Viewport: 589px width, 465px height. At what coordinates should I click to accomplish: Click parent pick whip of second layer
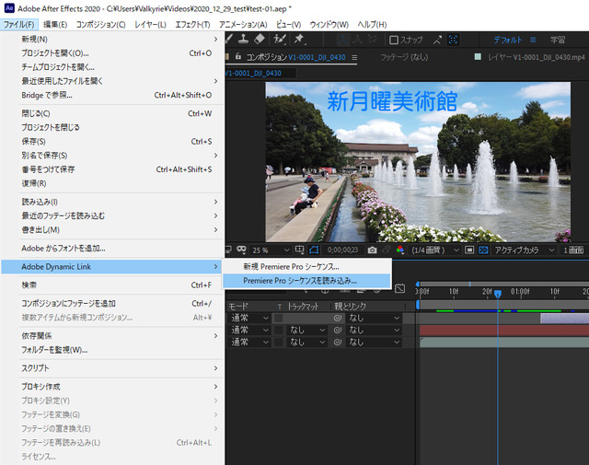[338, 330]
